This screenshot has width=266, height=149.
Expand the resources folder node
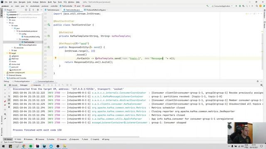[12, 48]
